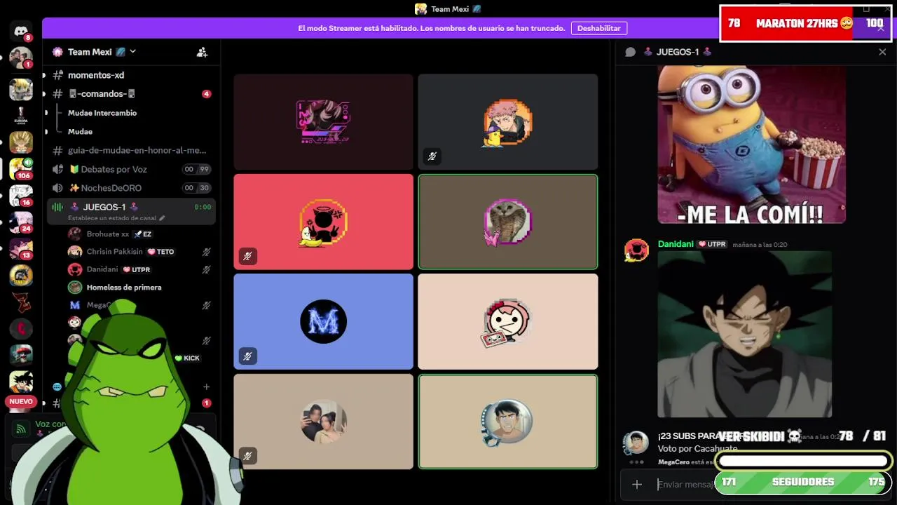Click TETO tag beside Chrisin Pakkisin
Image resolution: width=897 pixels, height=505 pixels.
(160, 252)
